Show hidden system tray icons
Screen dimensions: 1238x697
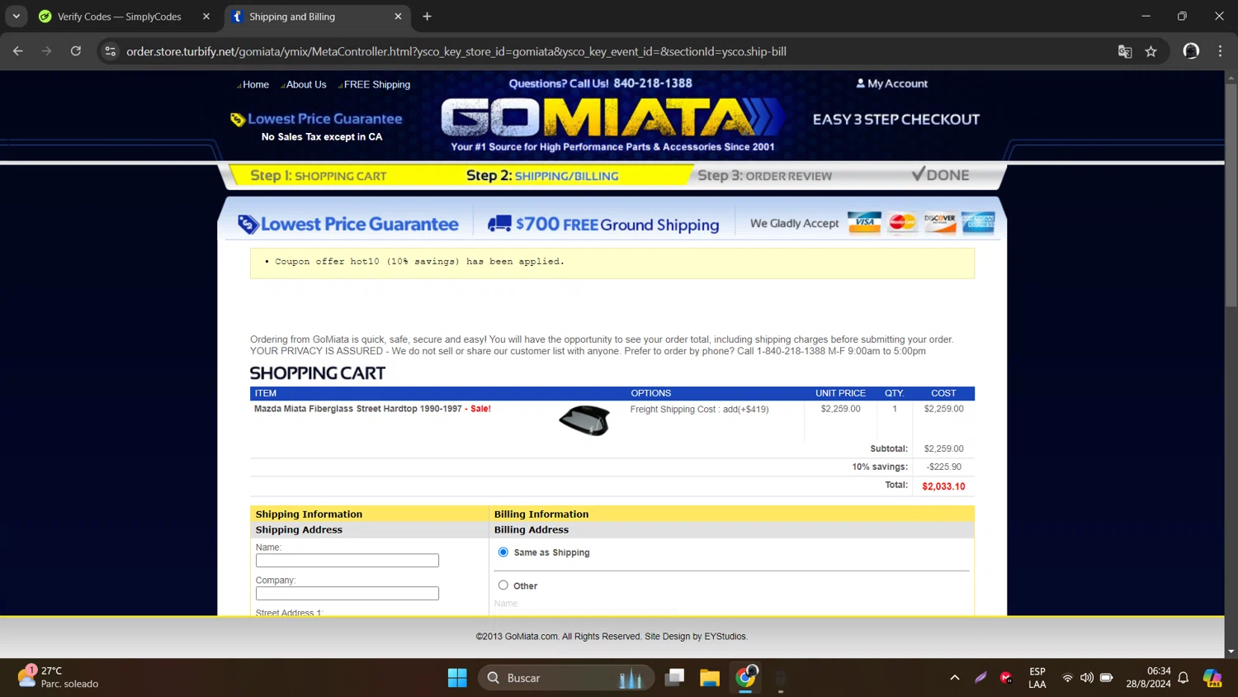point(955,678)
